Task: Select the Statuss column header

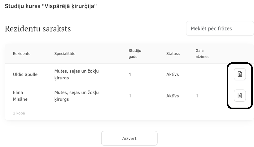Action: coord(173,54)
